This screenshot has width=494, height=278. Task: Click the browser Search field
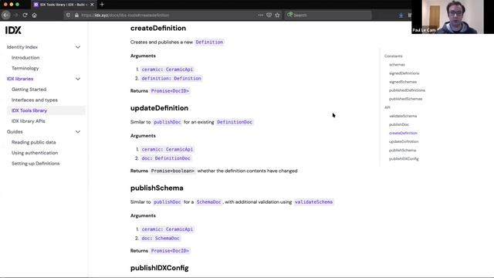tap(329, 15)
